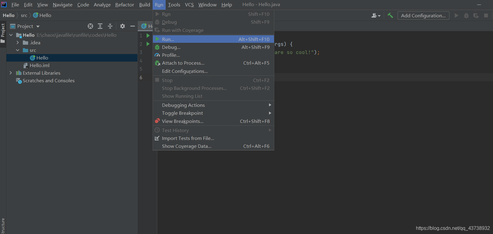Click the Structure vertical side tab
The width and height of the screenshot is (493, 234).
3,226
